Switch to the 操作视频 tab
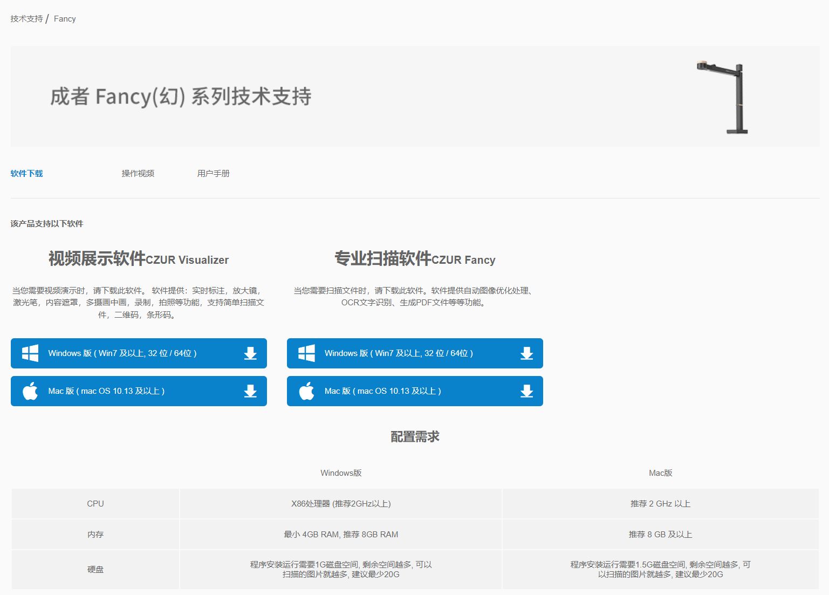 coord(138,173)
